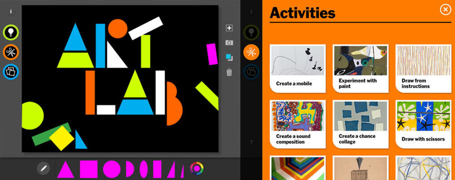Pick the magenta half-circle shape
This screenshot has height=180, width=455.
130,169
